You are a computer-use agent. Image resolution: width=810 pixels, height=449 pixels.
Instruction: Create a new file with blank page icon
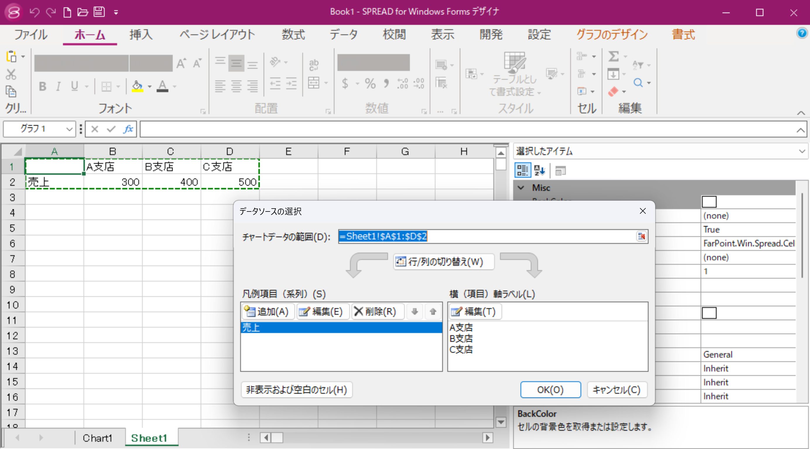point(67,12)
